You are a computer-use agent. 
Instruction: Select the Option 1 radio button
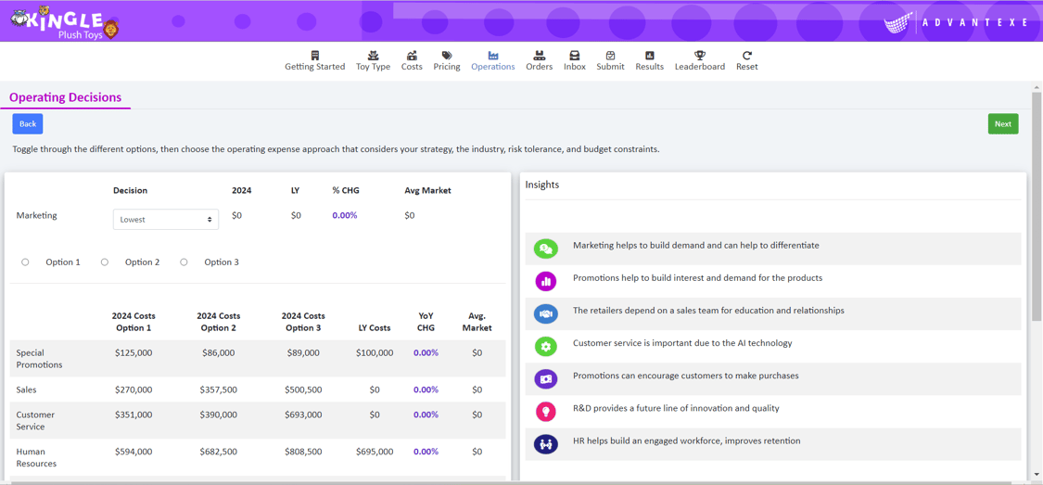coord(25,262)
